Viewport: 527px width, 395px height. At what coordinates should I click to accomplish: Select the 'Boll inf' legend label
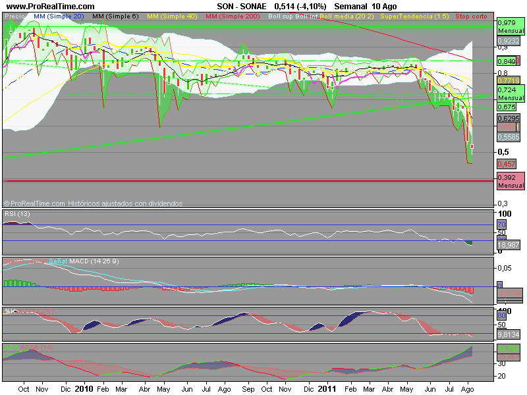click(x=306, y=16)
